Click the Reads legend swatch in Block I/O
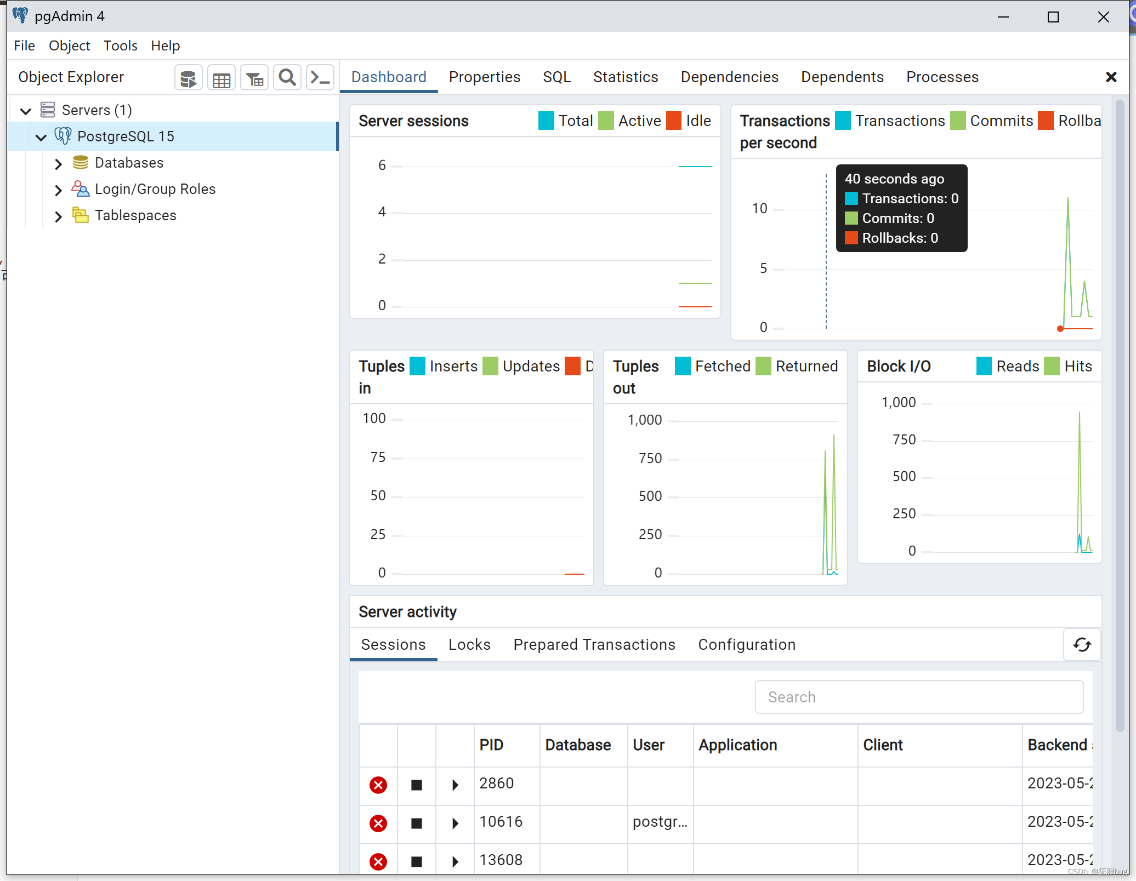The image size is (1136, 881). click(984, 366)
